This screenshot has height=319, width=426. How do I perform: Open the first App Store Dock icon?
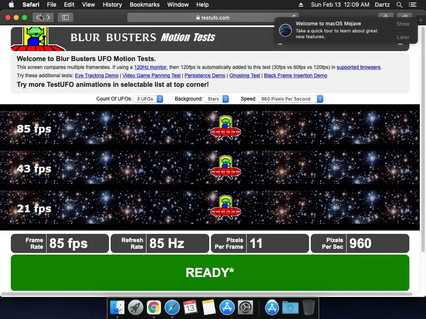[x=227, y=308]
